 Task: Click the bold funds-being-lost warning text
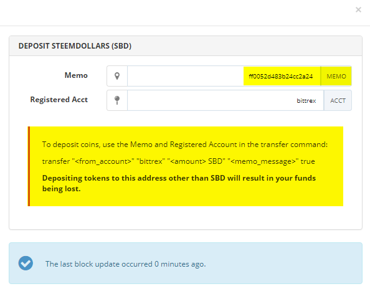coord(179,183)
